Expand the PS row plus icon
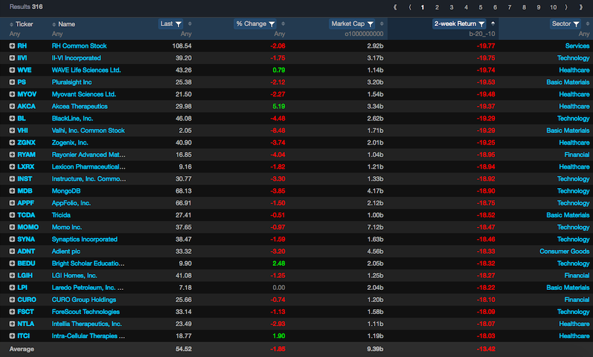Viewport: 593px width, 357px height. click(12, 82)
